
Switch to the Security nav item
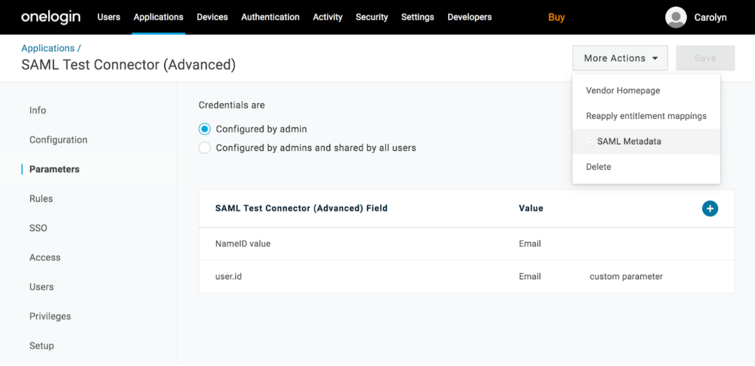point(372,17)
